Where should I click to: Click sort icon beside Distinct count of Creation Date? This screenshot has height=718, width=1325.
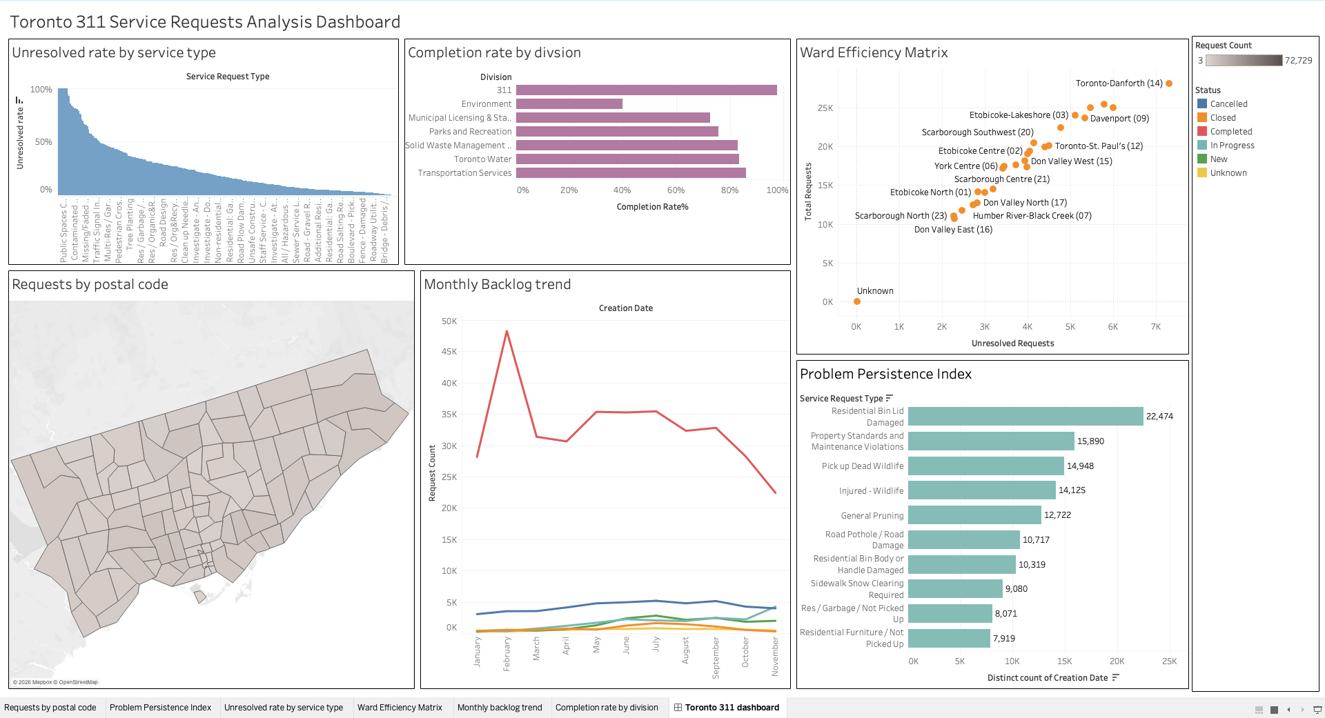[1116, 677]
